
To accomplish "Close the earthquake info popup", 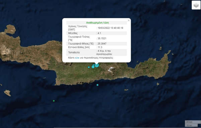I will pos(129,20).
